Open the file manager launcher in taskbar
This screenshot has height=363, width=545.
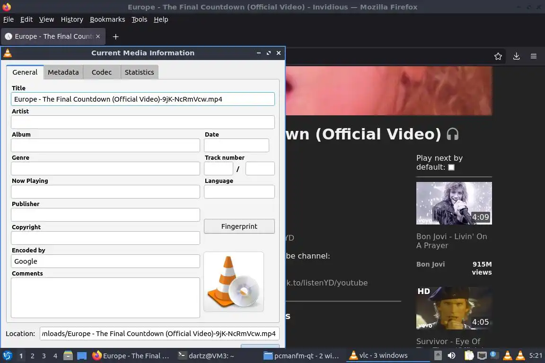[x=68, y=356]
